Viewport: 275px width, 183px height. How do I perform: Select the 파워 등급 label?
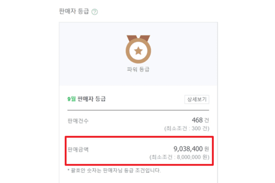click(138, 70)
